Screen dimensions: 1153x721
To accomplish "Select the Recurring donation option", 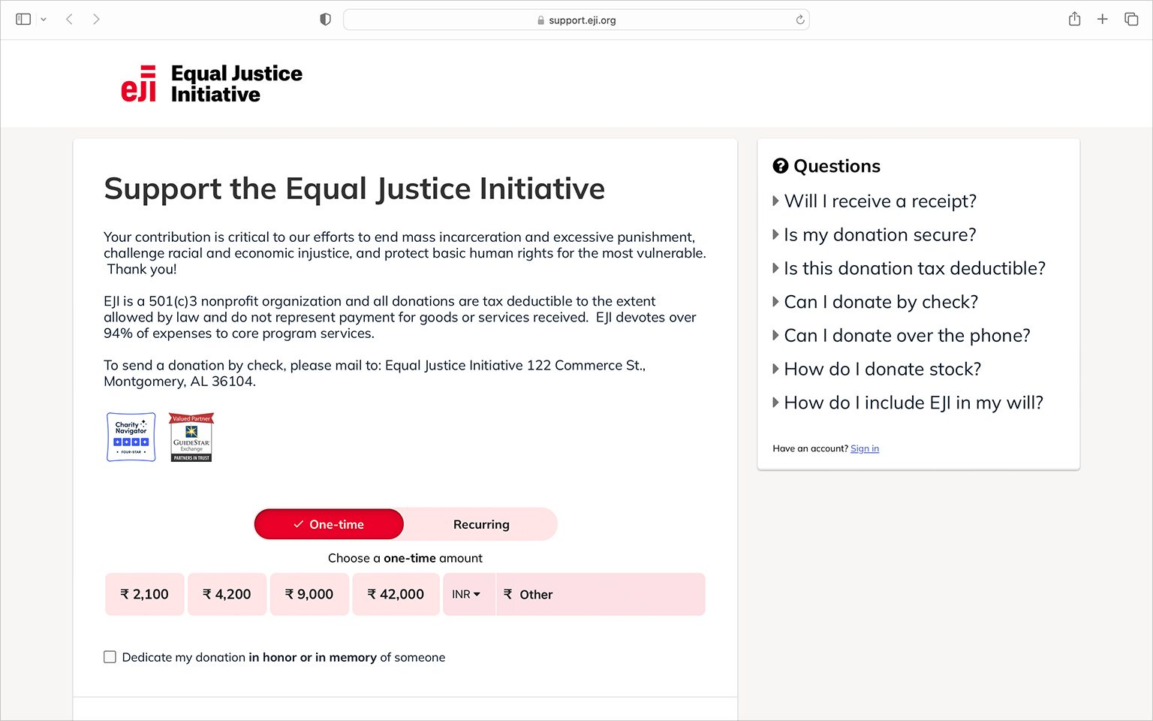I will (x=480, y=523).
